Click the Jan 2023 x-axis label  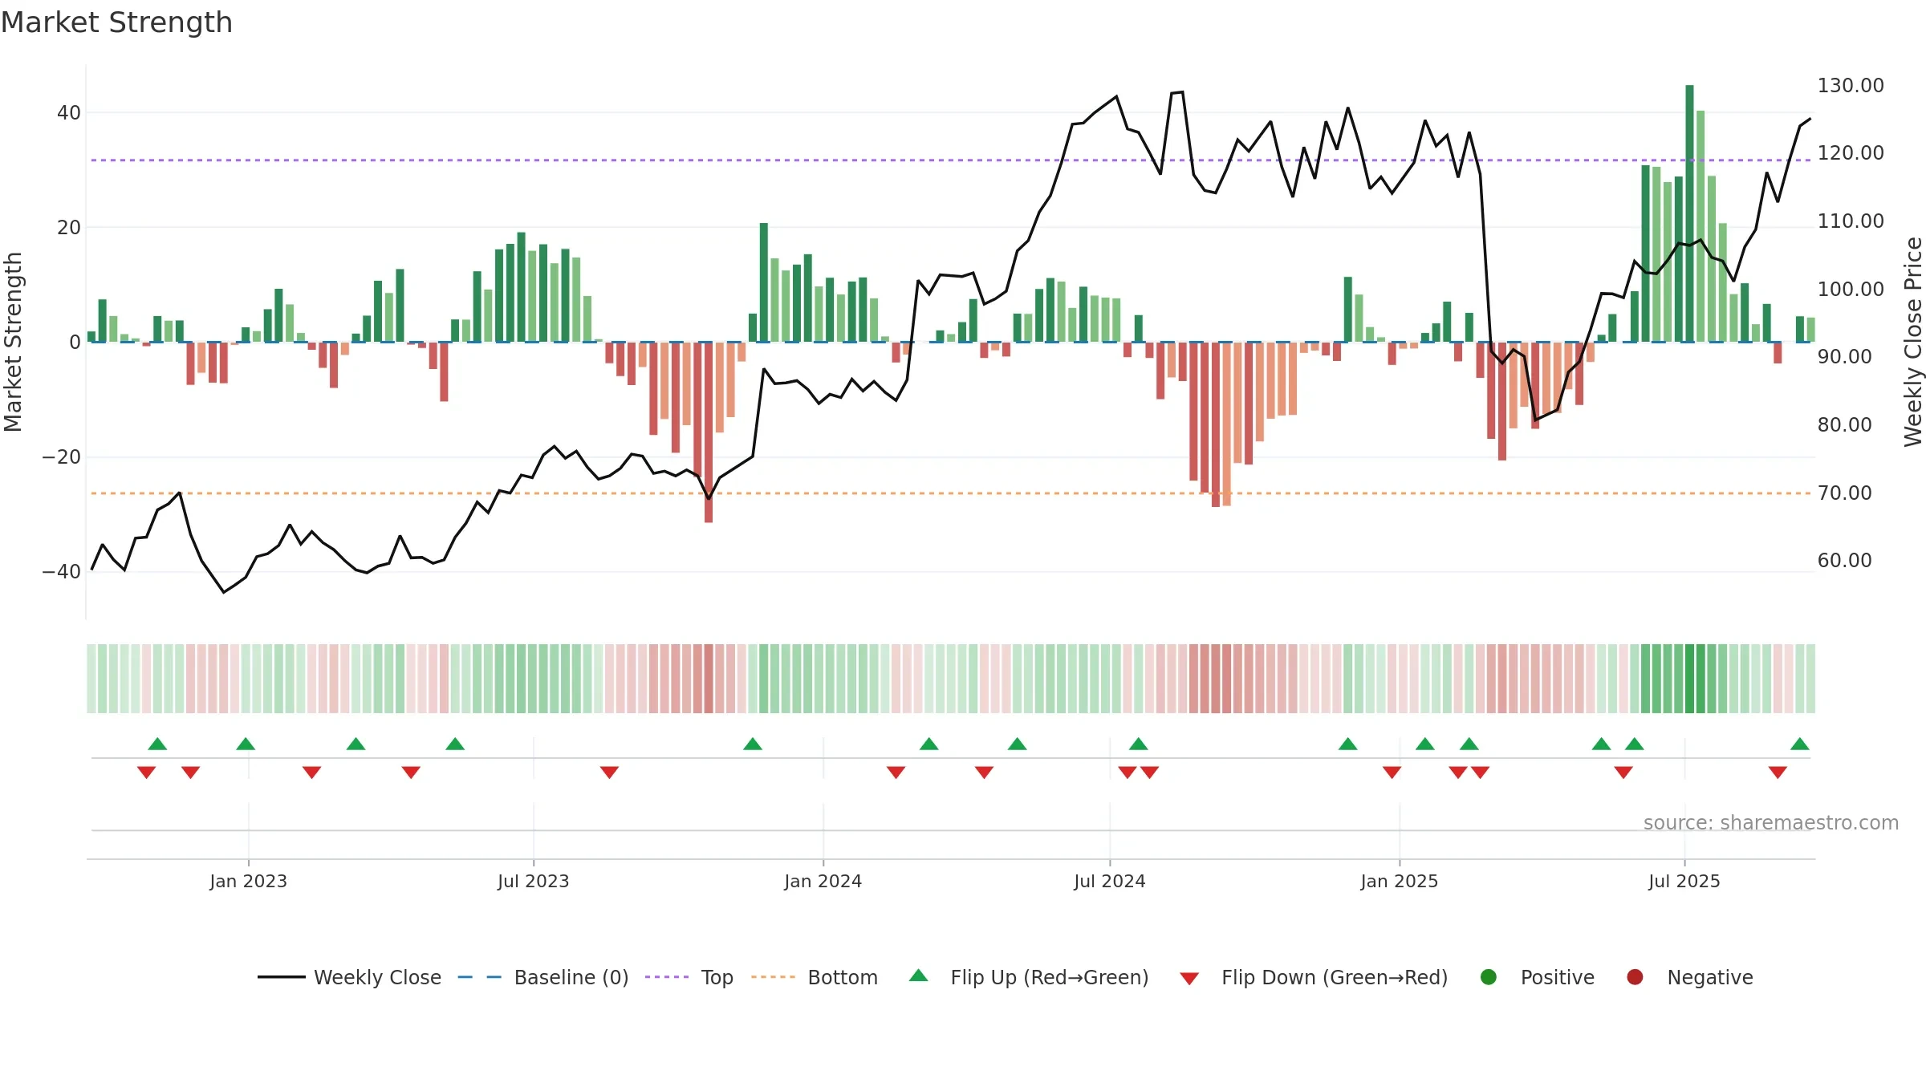pos(249,882)
